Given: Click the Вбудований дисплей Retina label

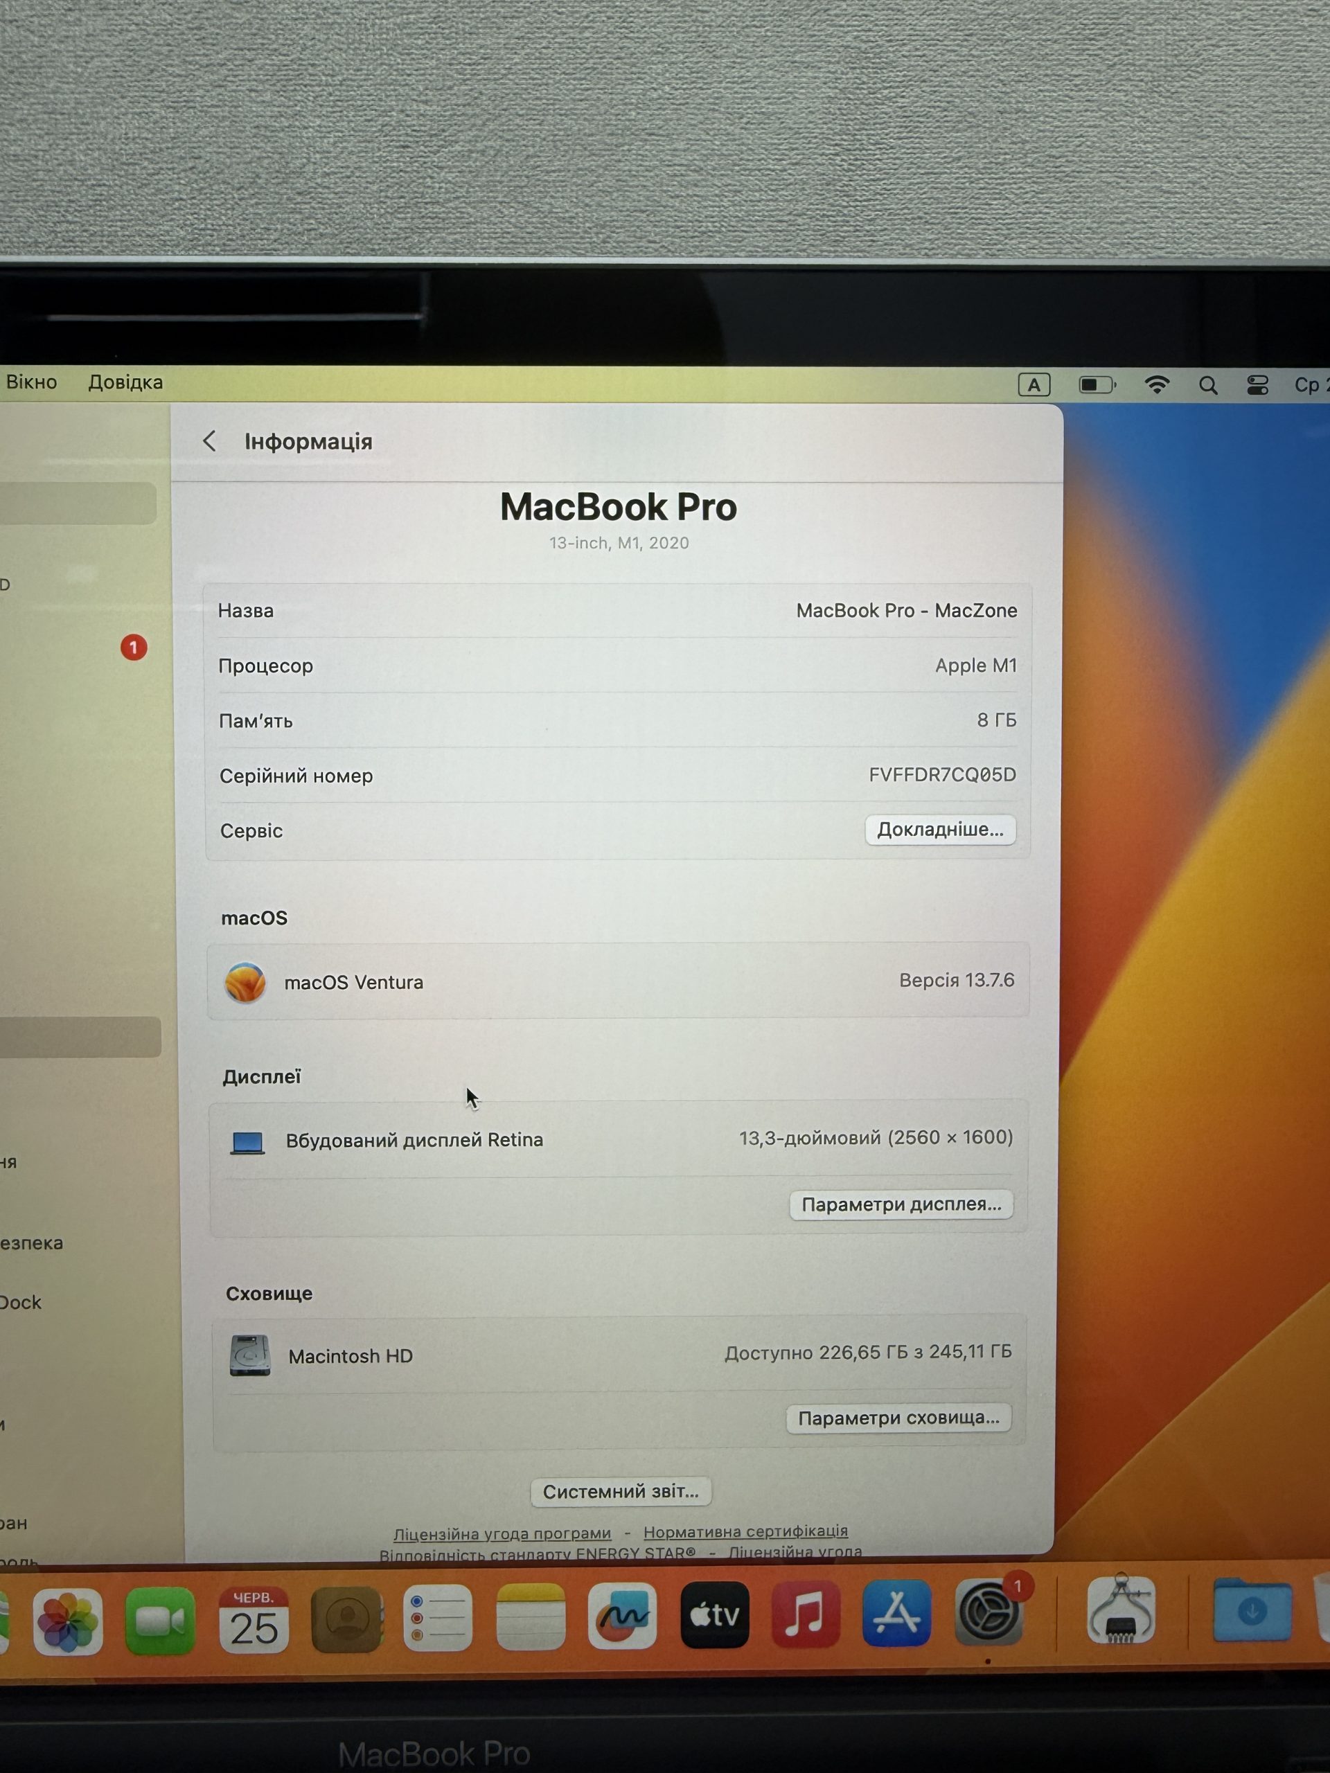Looking at the screenshot, I should pos(414,1140).
